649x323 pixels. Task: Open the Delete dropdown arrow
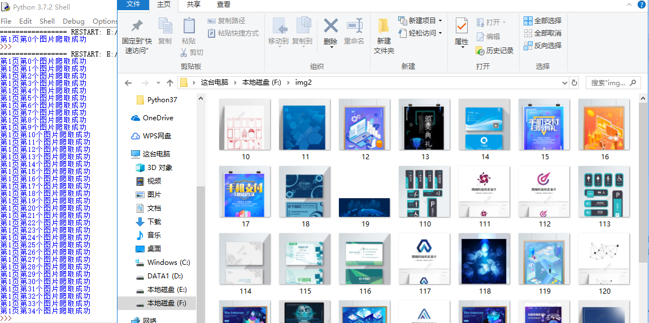click(x=331, y=47)
